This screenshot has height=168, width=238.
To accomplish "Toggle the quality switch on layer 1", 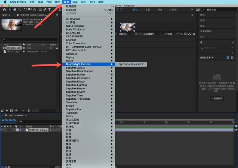I will tap(56, 130).
